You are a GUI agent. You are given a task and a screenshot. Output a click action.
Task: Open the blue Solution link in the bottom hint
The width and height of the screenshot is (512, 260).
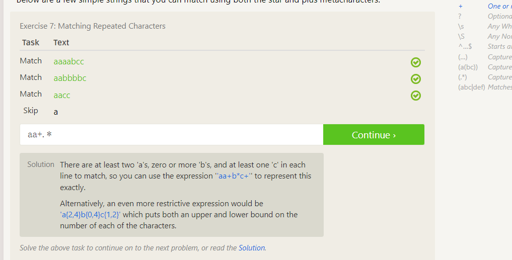point(251,248)
